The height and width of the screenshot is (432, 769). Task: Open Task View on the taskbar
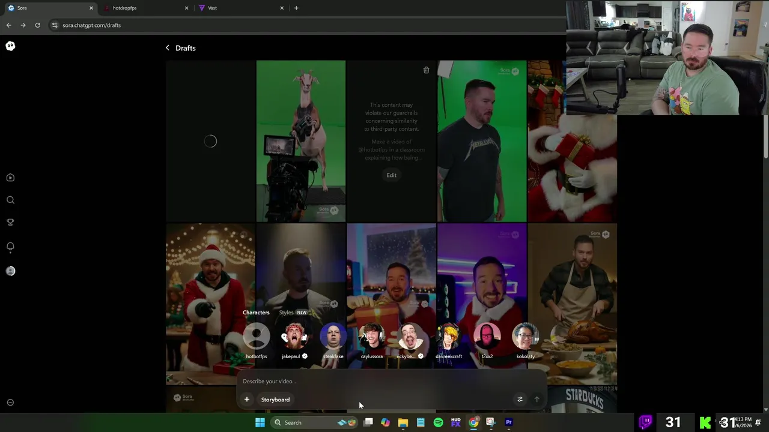[368, 422]
